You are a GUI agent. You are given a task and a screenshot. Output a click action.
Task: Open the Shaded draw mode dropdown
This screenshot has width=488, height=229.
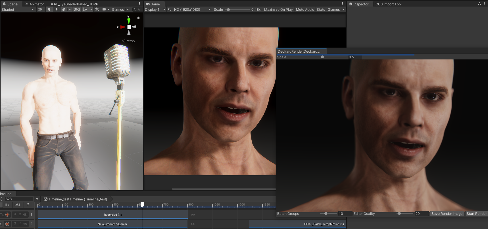pyautogui.click(x=18, y=9)
